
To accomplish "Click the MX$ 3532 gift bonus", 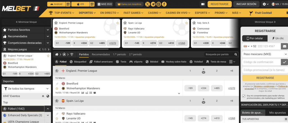I will point(105,4).
